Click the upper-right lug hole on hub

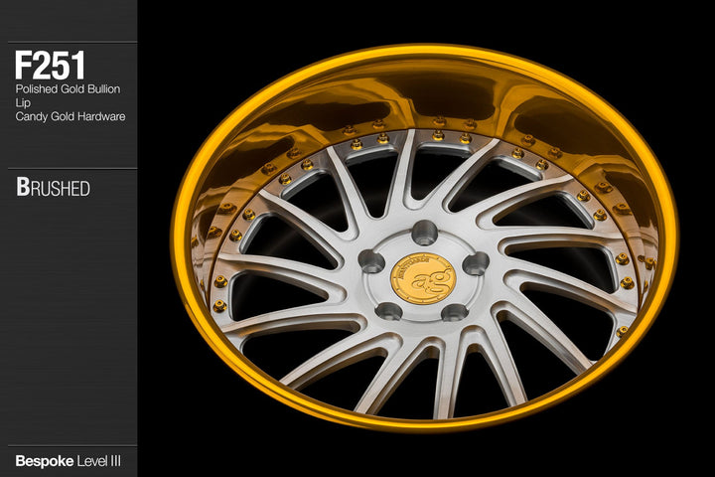(x=475, y=262)
